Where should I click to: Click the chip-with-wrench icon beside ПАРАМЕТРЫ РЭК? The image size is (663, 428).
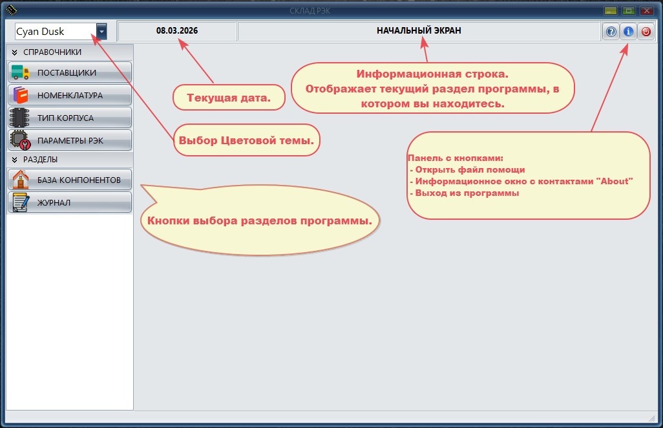coord(20,140)
